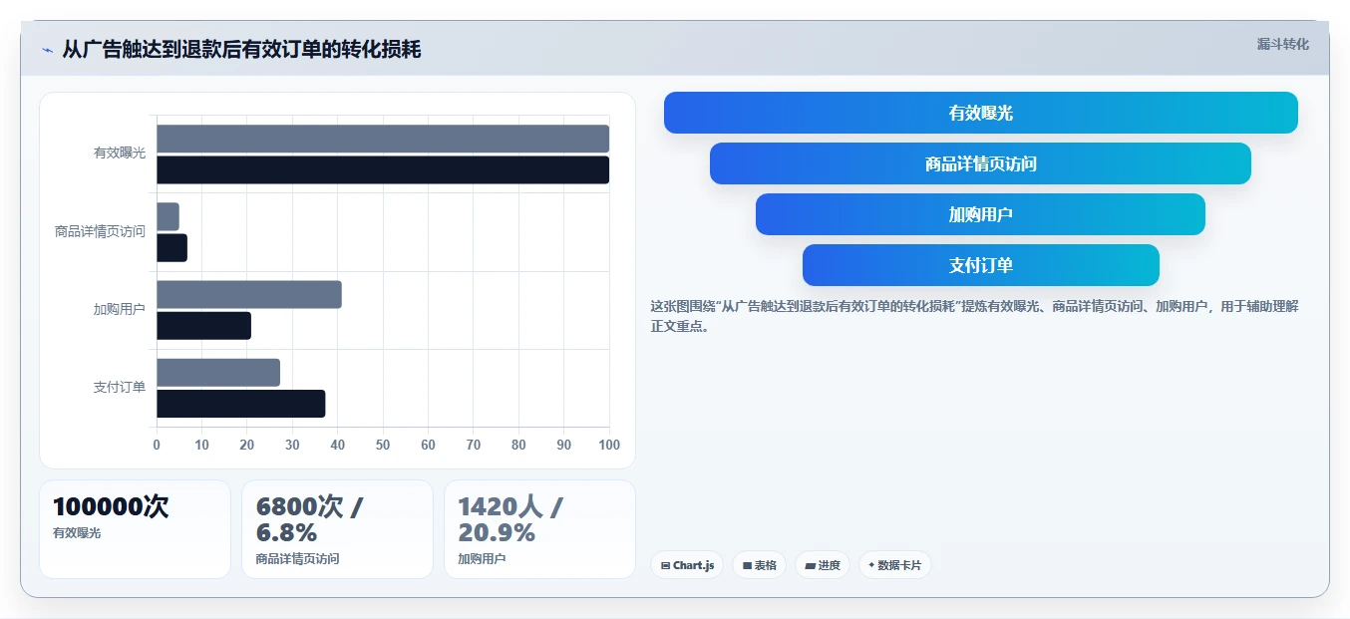The height and width of the screenshot is (619, 1350).
Task: Select the 支付订单 funnel stage
Action: click(x=981, y=265)
